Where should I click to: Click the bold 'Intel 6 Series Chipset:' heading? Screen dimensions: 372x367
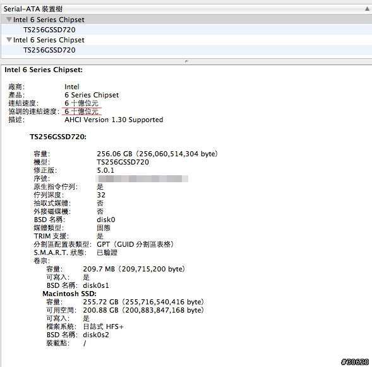pyautogui.click(x=44, y=70)
